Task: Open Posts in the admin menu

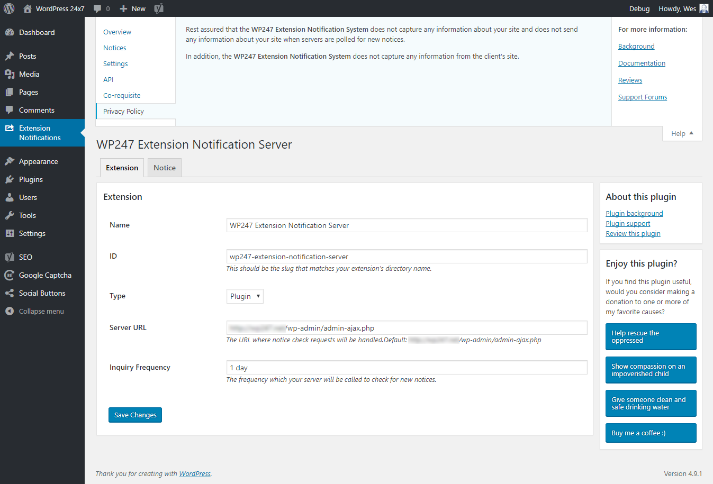Action: [28, 56]
